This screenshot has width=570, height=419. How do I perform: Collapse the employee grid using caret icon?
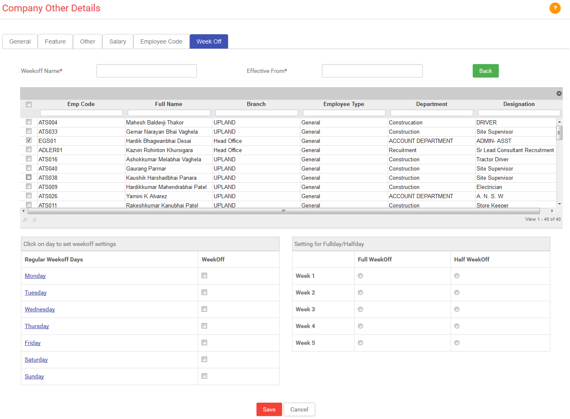click(x=559, y=93)
